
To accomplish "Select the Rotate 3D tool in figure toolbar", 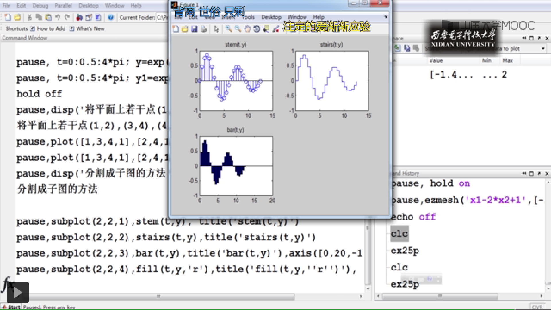I will (256, 29).
